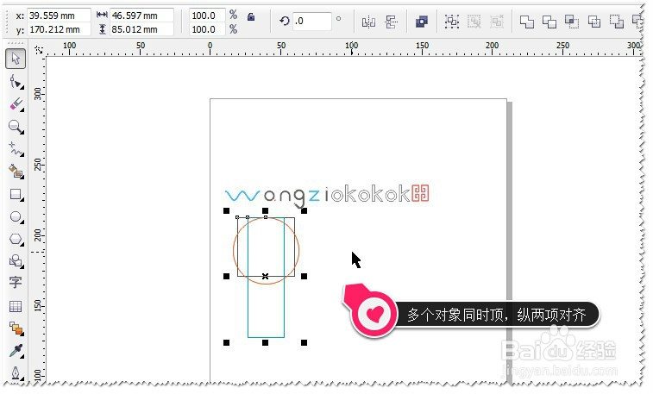Select the Rectangle tool
The image size is (653, 394).
click(x=16, y=194)
